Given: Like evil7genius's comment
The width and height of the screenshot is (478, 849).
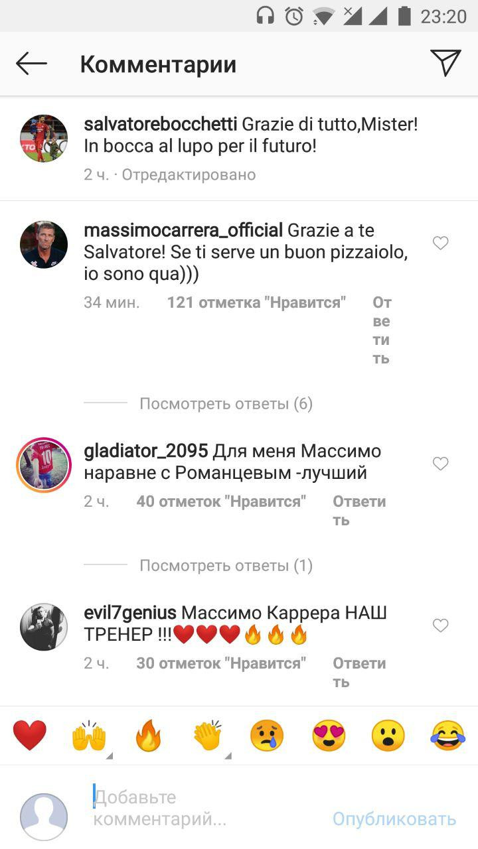Looking at the screenshot, I should tap(440, 625).
